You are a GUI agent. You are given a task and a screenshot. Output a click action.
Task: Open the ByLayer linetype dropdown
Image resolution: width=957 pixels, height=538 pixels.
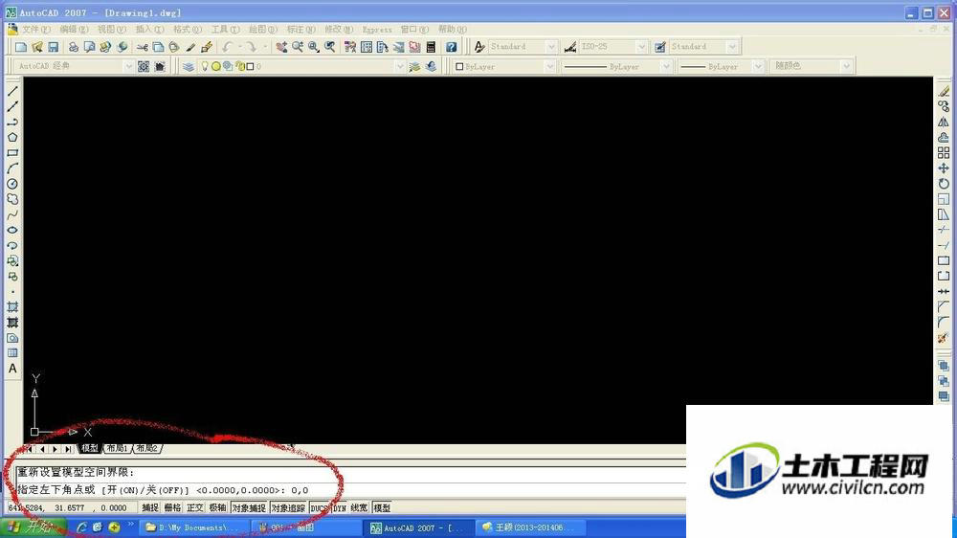[x=666, y=66]
